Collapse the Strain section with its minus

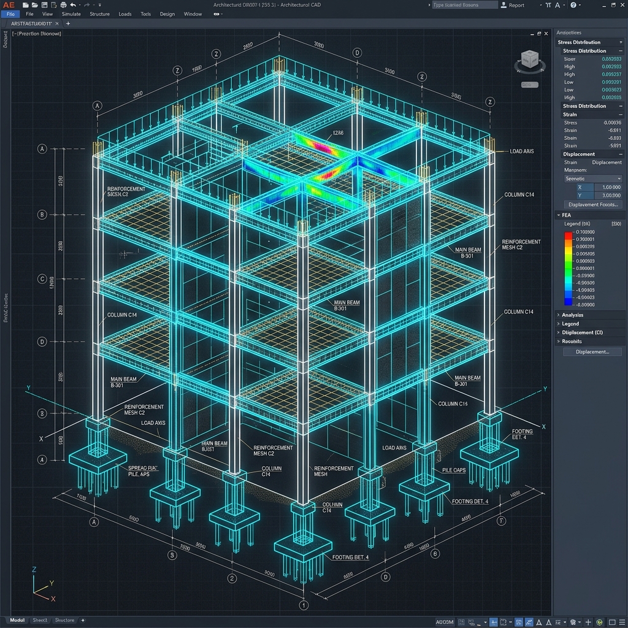coord(621,115)
